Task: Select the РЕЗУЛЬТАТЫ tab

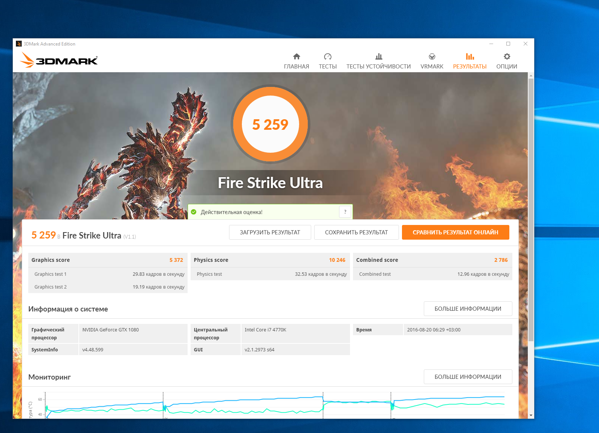Action: click(x=470, y=61)
